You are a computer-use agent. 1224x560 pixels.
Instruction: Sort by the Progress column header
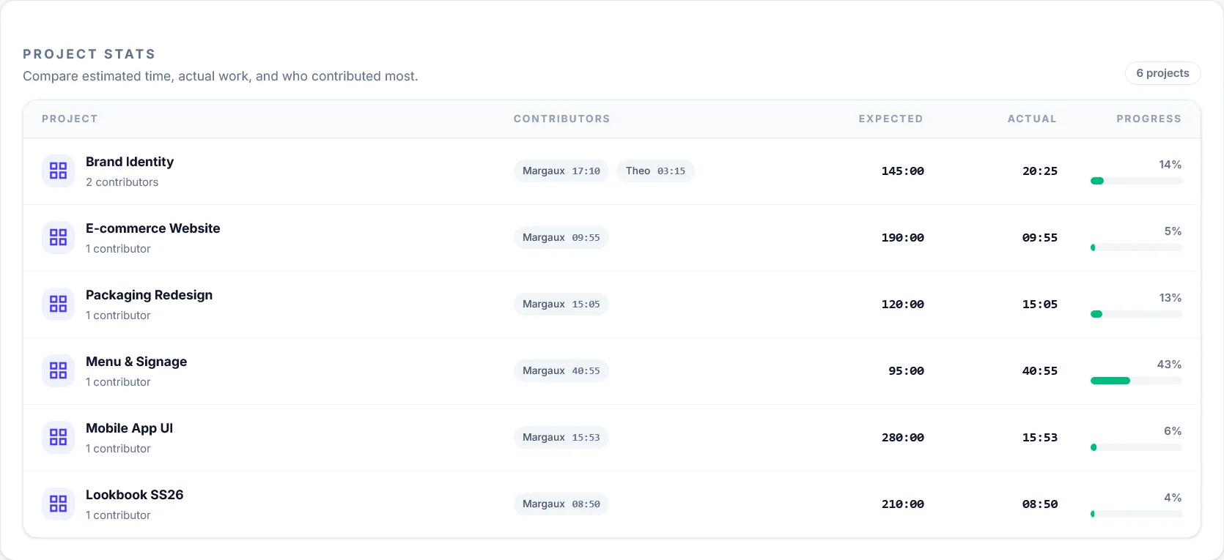point(1149,119)
